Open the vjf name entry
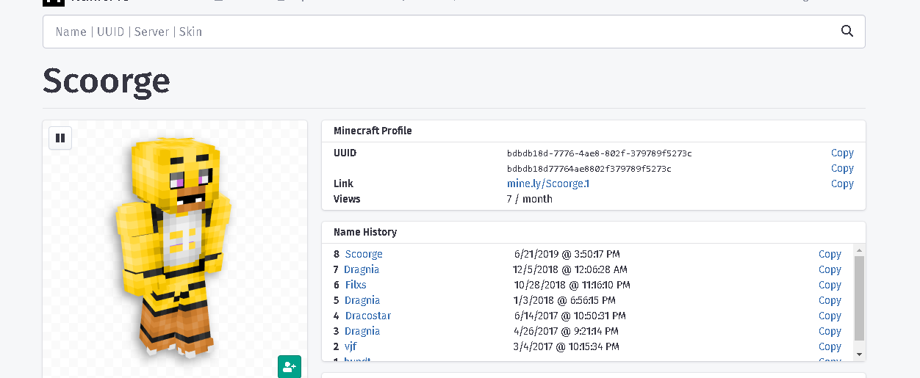Viewport: 920px width, 378px height. (351, 346)
